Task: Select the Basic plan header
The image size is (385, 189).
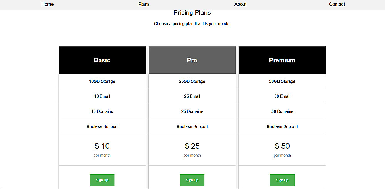Action: (102, 60)
